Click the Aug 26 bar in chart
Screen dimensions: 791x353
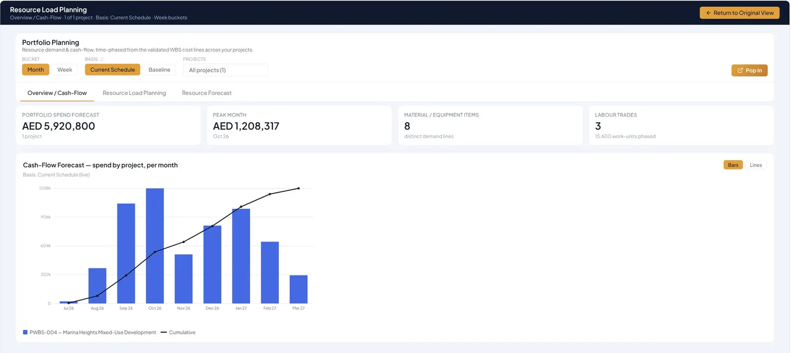(x=97, y=286)
